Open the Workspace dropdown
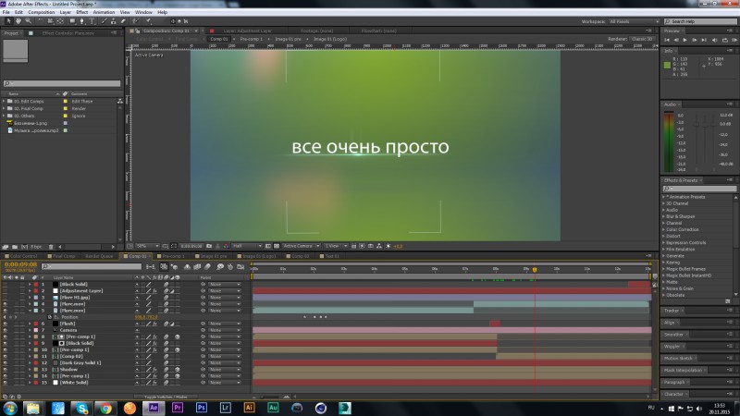Screen dimensions: 740x416 (634, 21)
